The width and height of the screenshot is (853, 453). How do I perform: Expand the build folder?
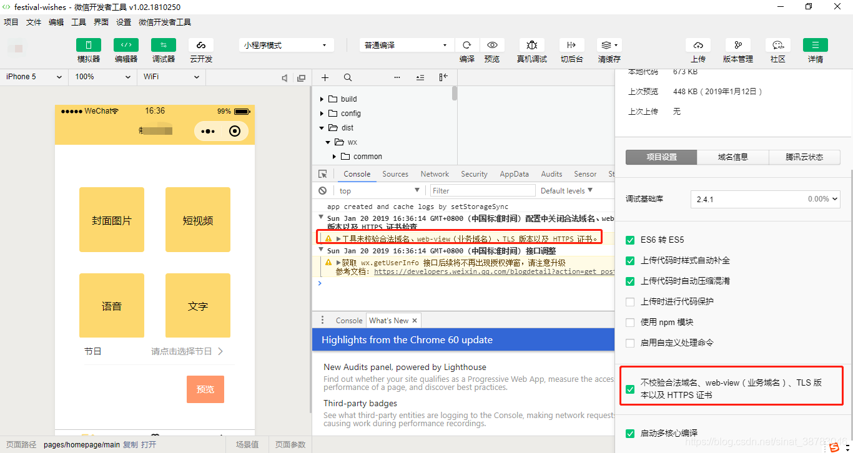tap(322, 99)
